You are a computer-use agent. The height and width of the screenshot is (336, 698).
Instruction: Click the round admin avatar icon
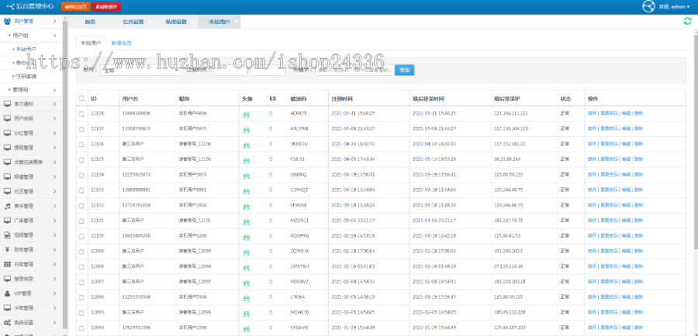click(648, 7)
